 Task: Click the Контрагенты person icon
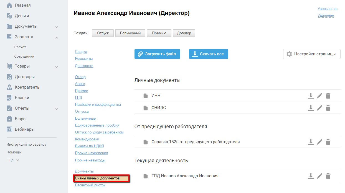[x=9, y=87]
